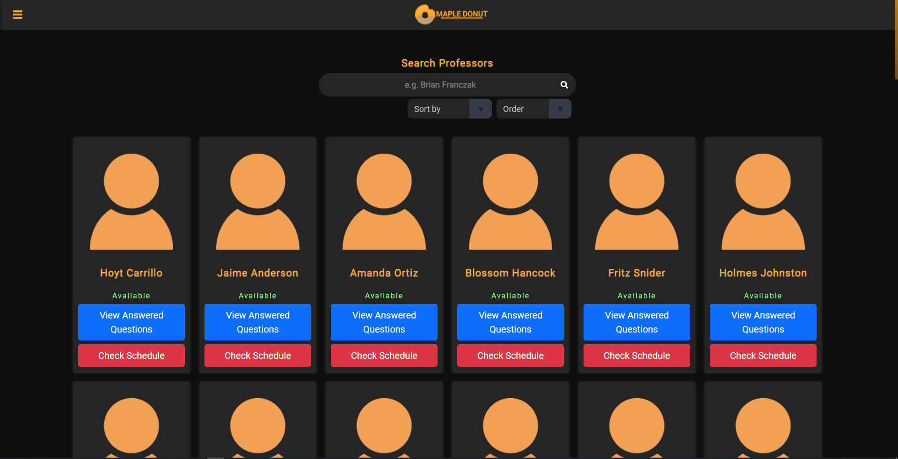The image size is (898, 459).
Task: Check schedule for Holmes Johnston
Action: click(x=763, y=355)
